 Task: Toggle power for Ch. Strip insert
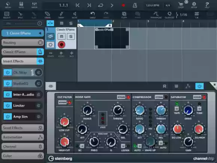7,72
